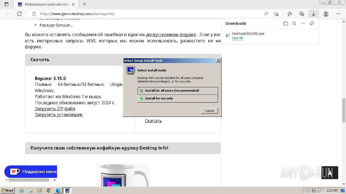Open the tab actions menu icon
This screenshot has width=346, height=194.
pos(6,4)
